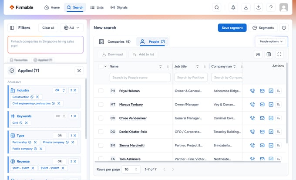Exclude Partnership type filter icon
The height and width of the screenshot is (180, 296).
click(30, 142)
